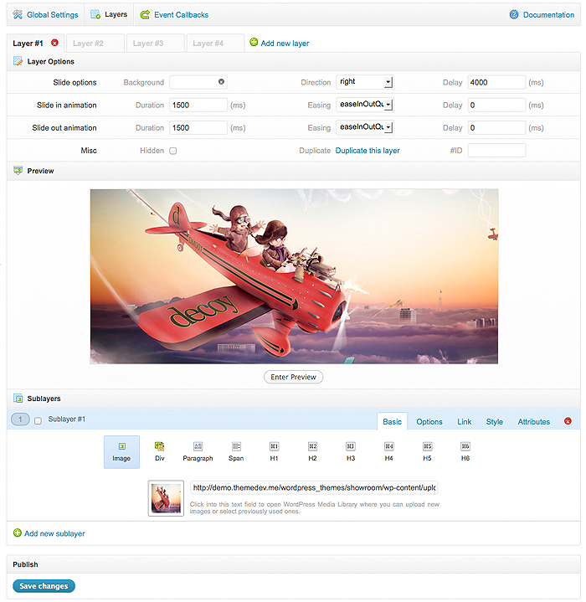Delete Sublayer #1 using red X icon
The width and height of the screenshot is (586, 602).
pyautogui.click(x=568, y=421)
